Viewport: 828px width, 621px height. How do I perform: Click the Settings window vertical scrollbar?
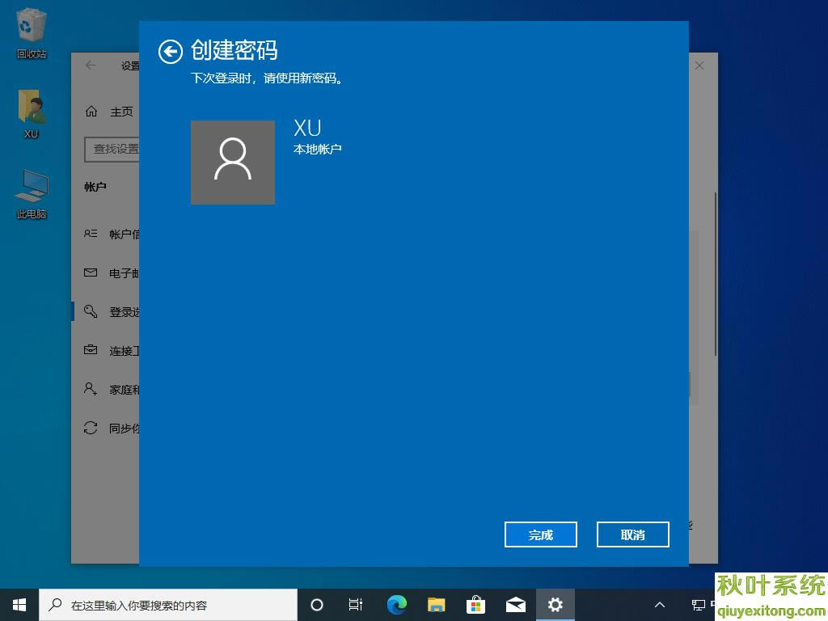coord(716,274)
